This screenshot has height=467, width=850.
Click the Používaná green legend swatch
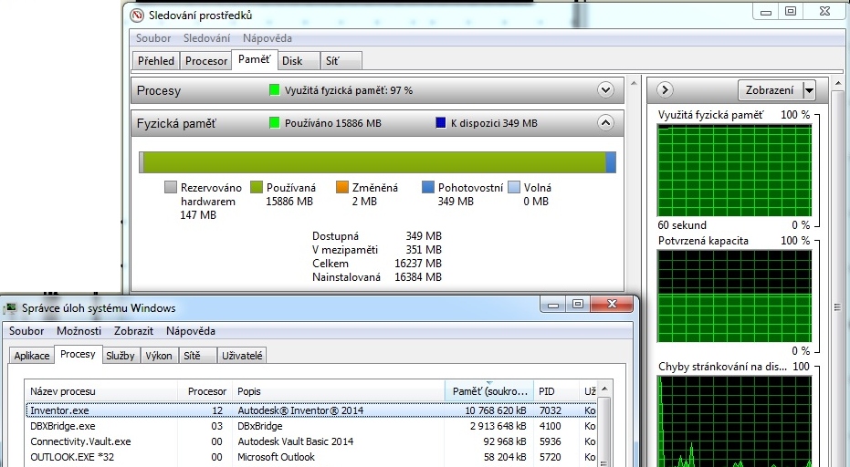[x=257, y=188]
